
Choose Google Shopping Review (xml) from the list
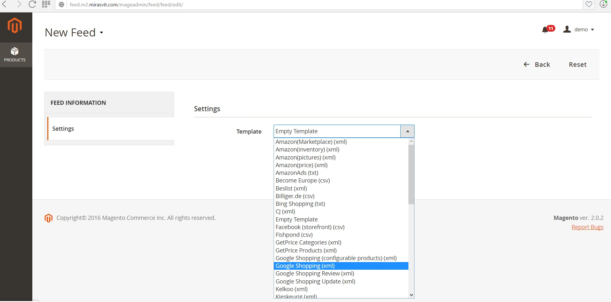click(315, 273)
